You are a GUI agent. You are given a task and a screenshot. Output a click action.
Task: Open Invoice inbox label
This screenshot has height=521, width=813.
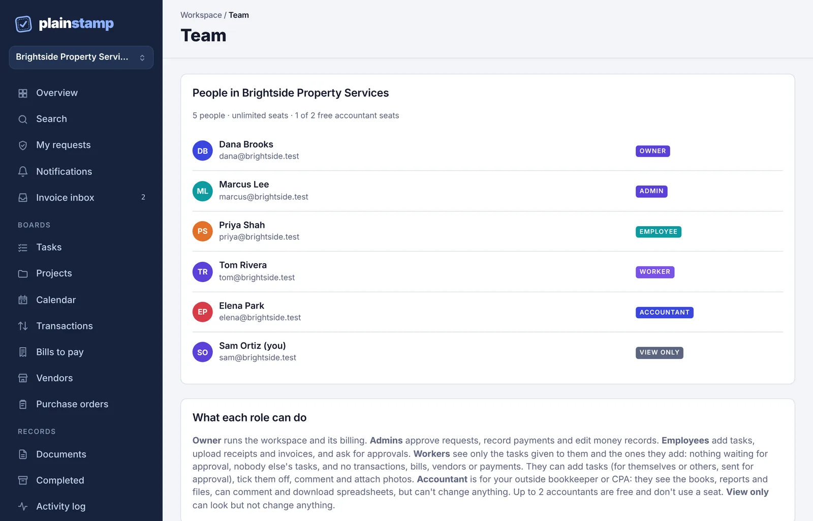tap(65, 198)
